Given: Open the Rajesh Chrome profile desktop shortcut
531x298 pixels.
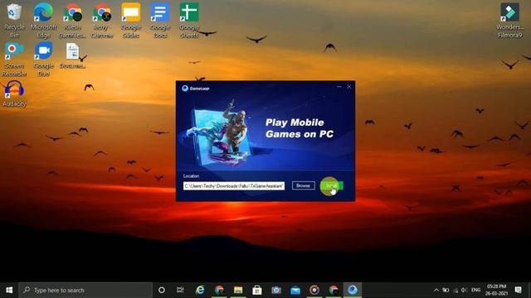Looking at the screenshot, I should [72, 20].
